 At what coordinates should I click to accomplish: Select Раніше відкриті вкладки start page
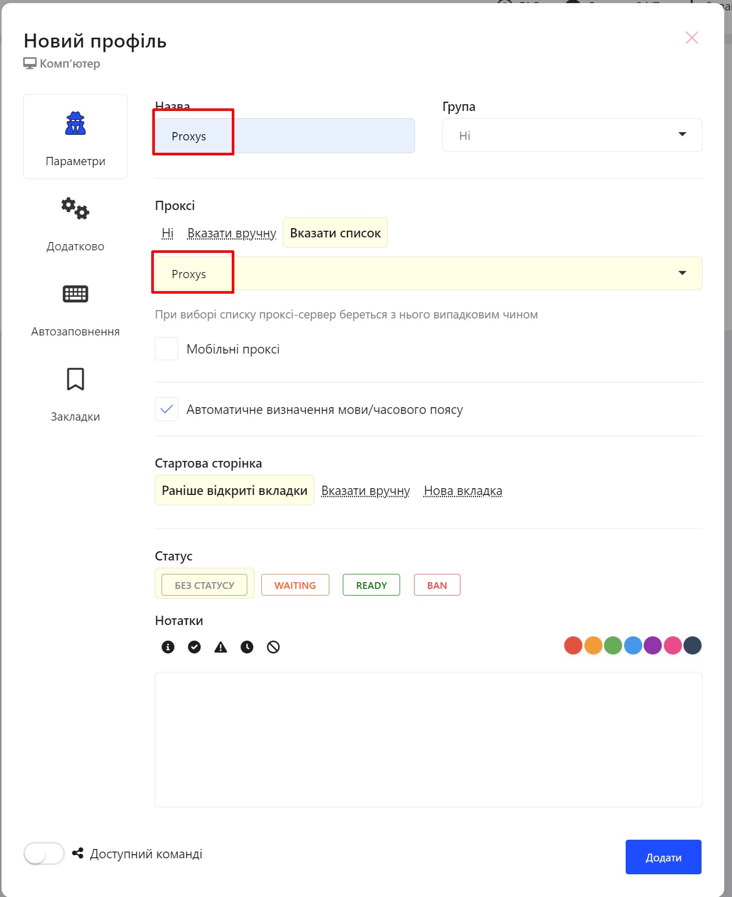234,490
